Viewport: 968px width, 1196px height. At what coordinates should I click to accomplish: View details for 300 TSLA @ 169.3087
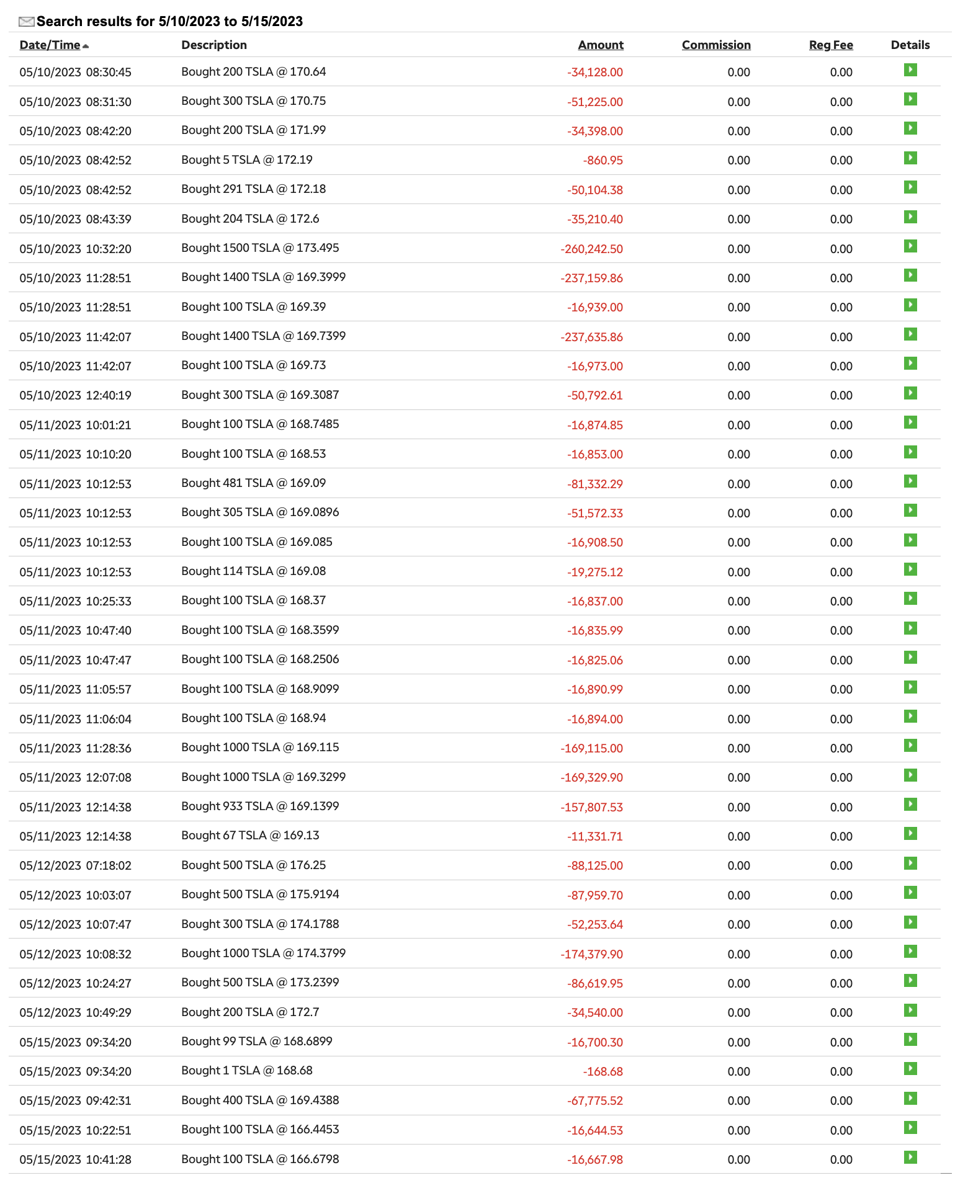[910, 393]
